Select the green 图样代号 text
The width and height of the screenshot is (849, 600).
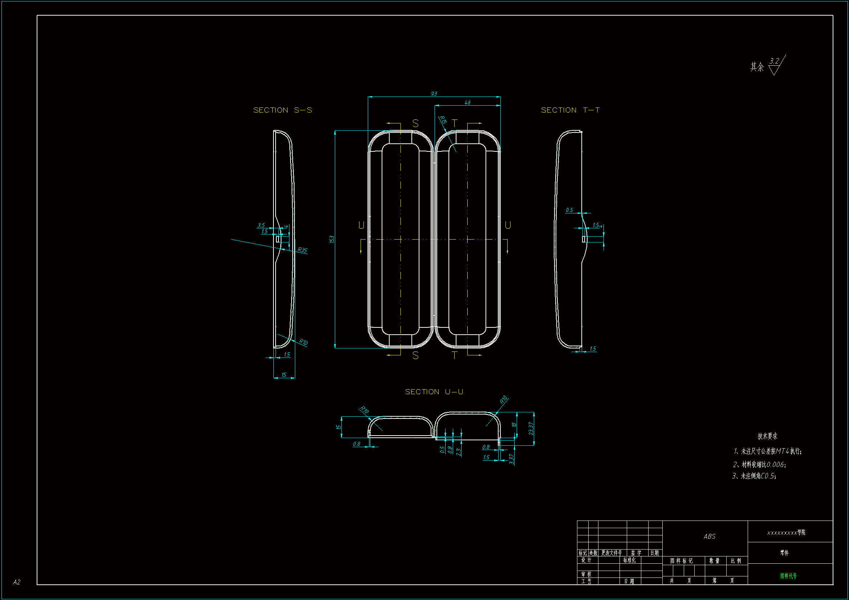(x=788, y=576)
